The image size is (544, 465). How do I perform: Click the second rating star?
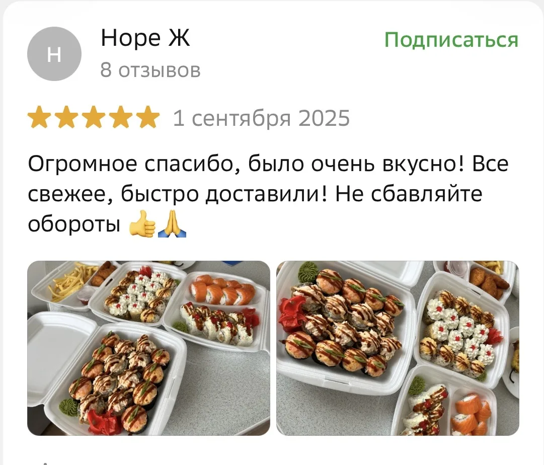click(66, 117)
